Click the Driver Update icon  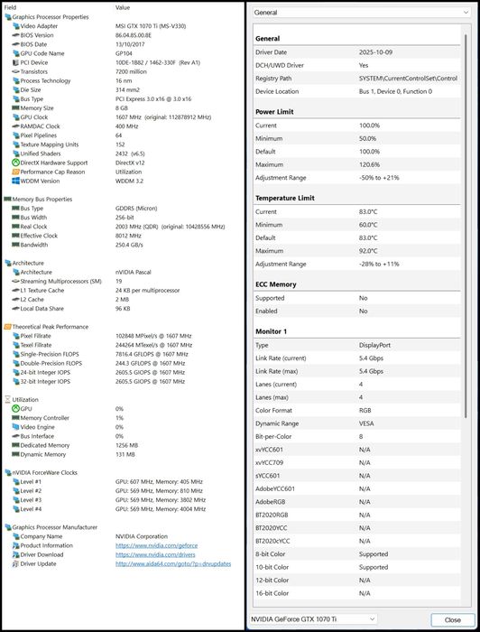[x=15, y=563]
